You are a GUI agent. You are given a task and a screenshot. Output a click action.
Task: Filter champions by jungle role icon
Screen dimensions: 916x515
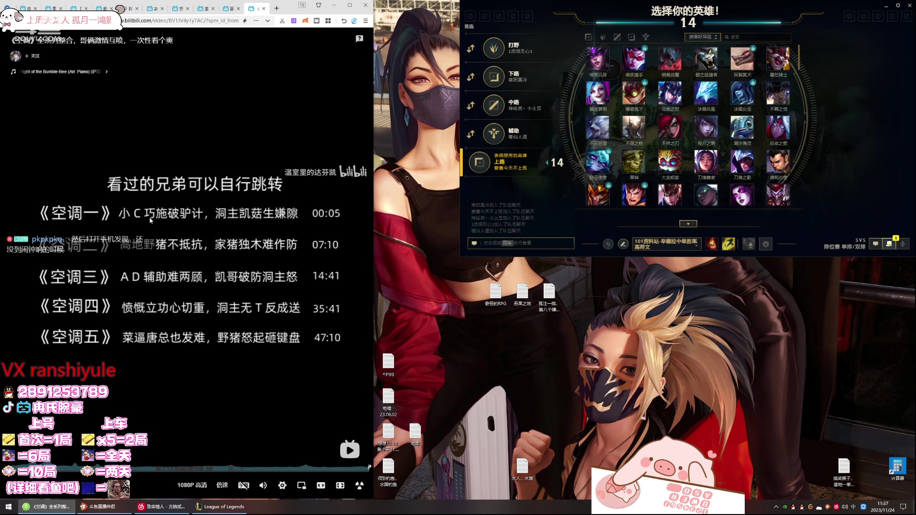(x=603, y=37)
